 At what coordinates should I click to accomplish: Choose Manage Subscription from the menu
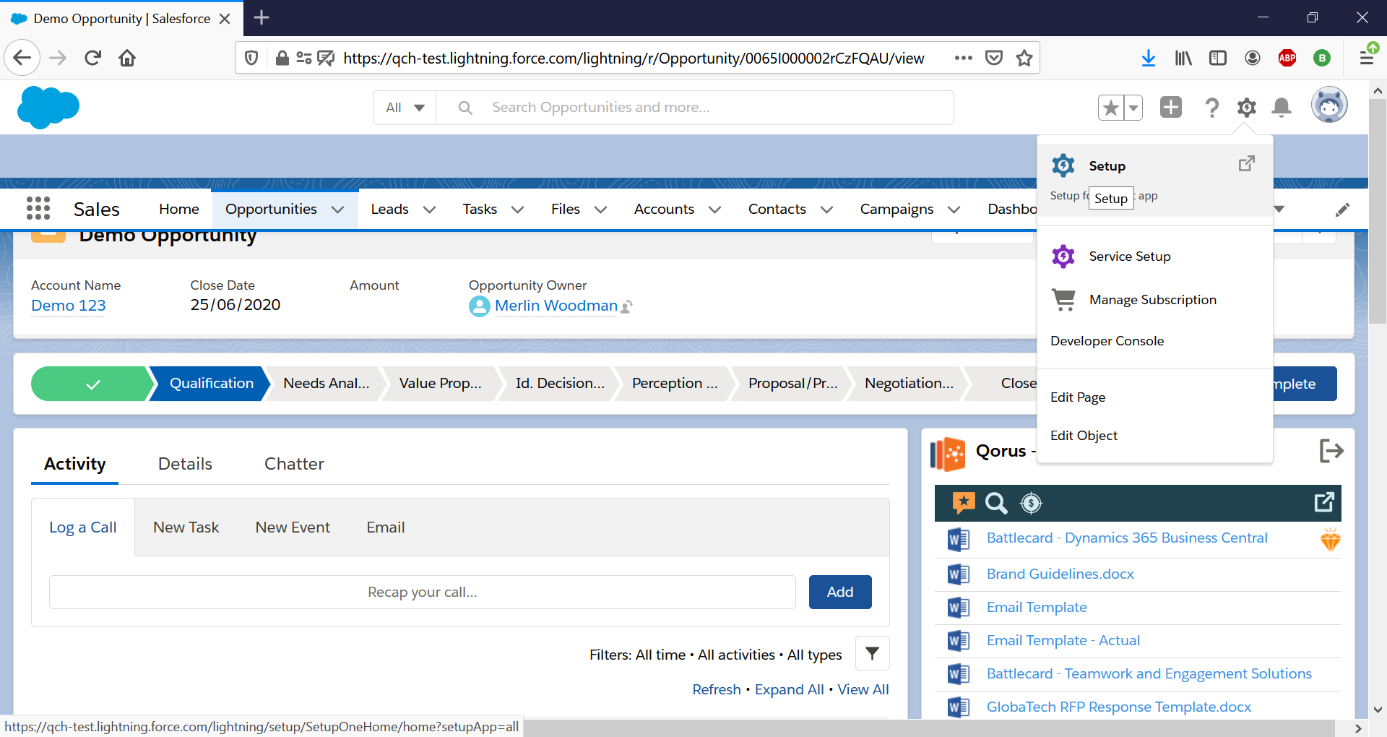(x=1152, y=299)
